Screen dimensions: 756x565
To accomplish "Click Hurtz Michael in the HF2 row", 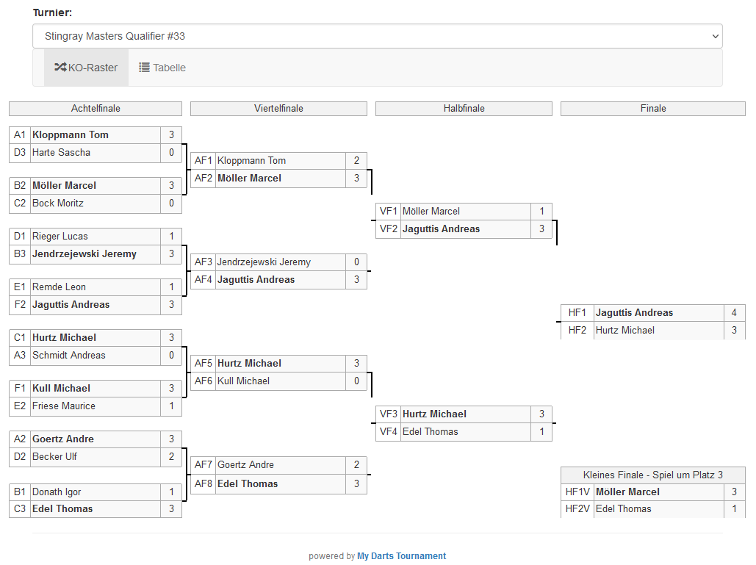I will [x=625, y=331].
